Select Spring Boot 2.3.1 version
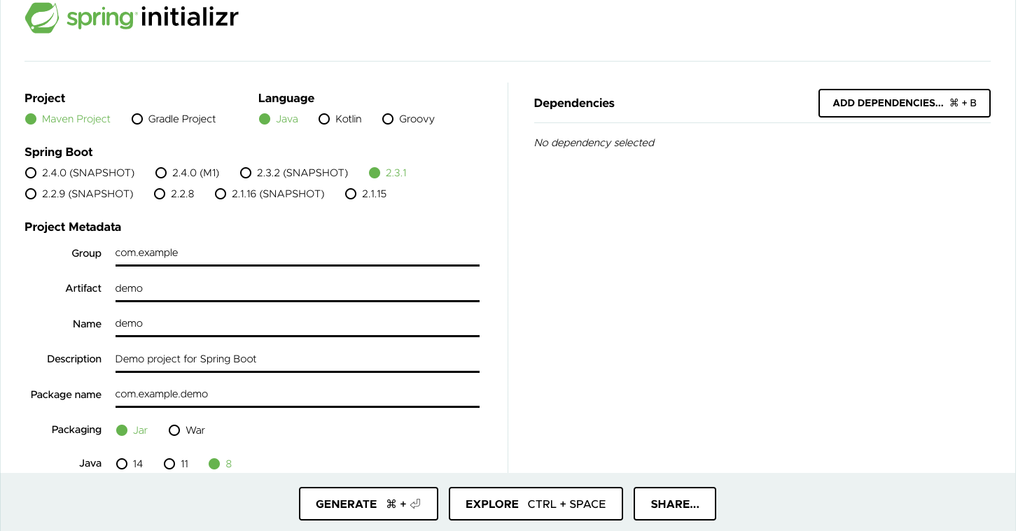 coord(388,173)
